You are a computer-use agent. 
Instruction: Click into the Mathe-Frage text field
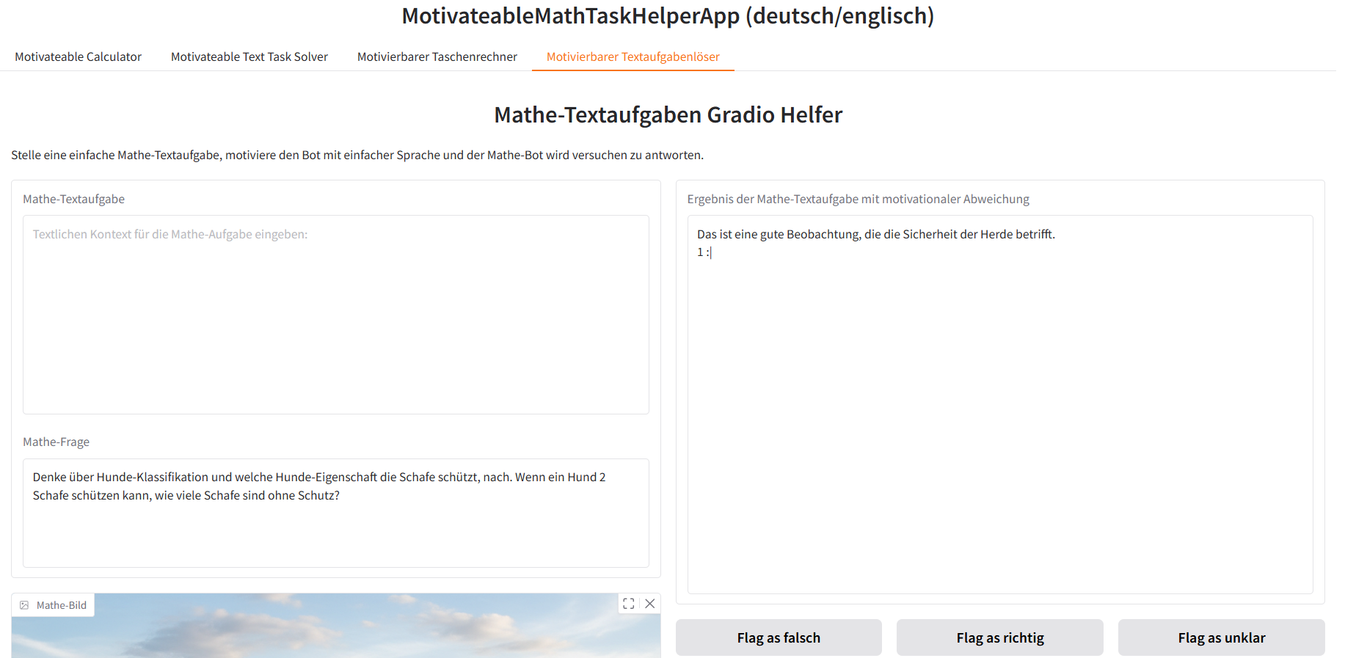[x=336, y=513]
